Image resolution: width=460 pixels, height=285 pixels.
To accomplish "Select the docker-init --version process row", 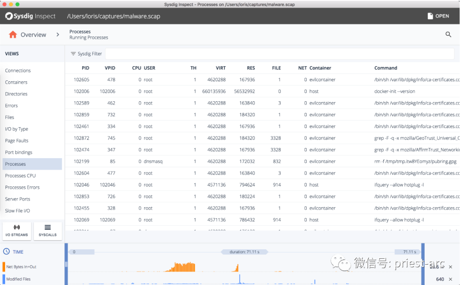I will coord(262,91).
